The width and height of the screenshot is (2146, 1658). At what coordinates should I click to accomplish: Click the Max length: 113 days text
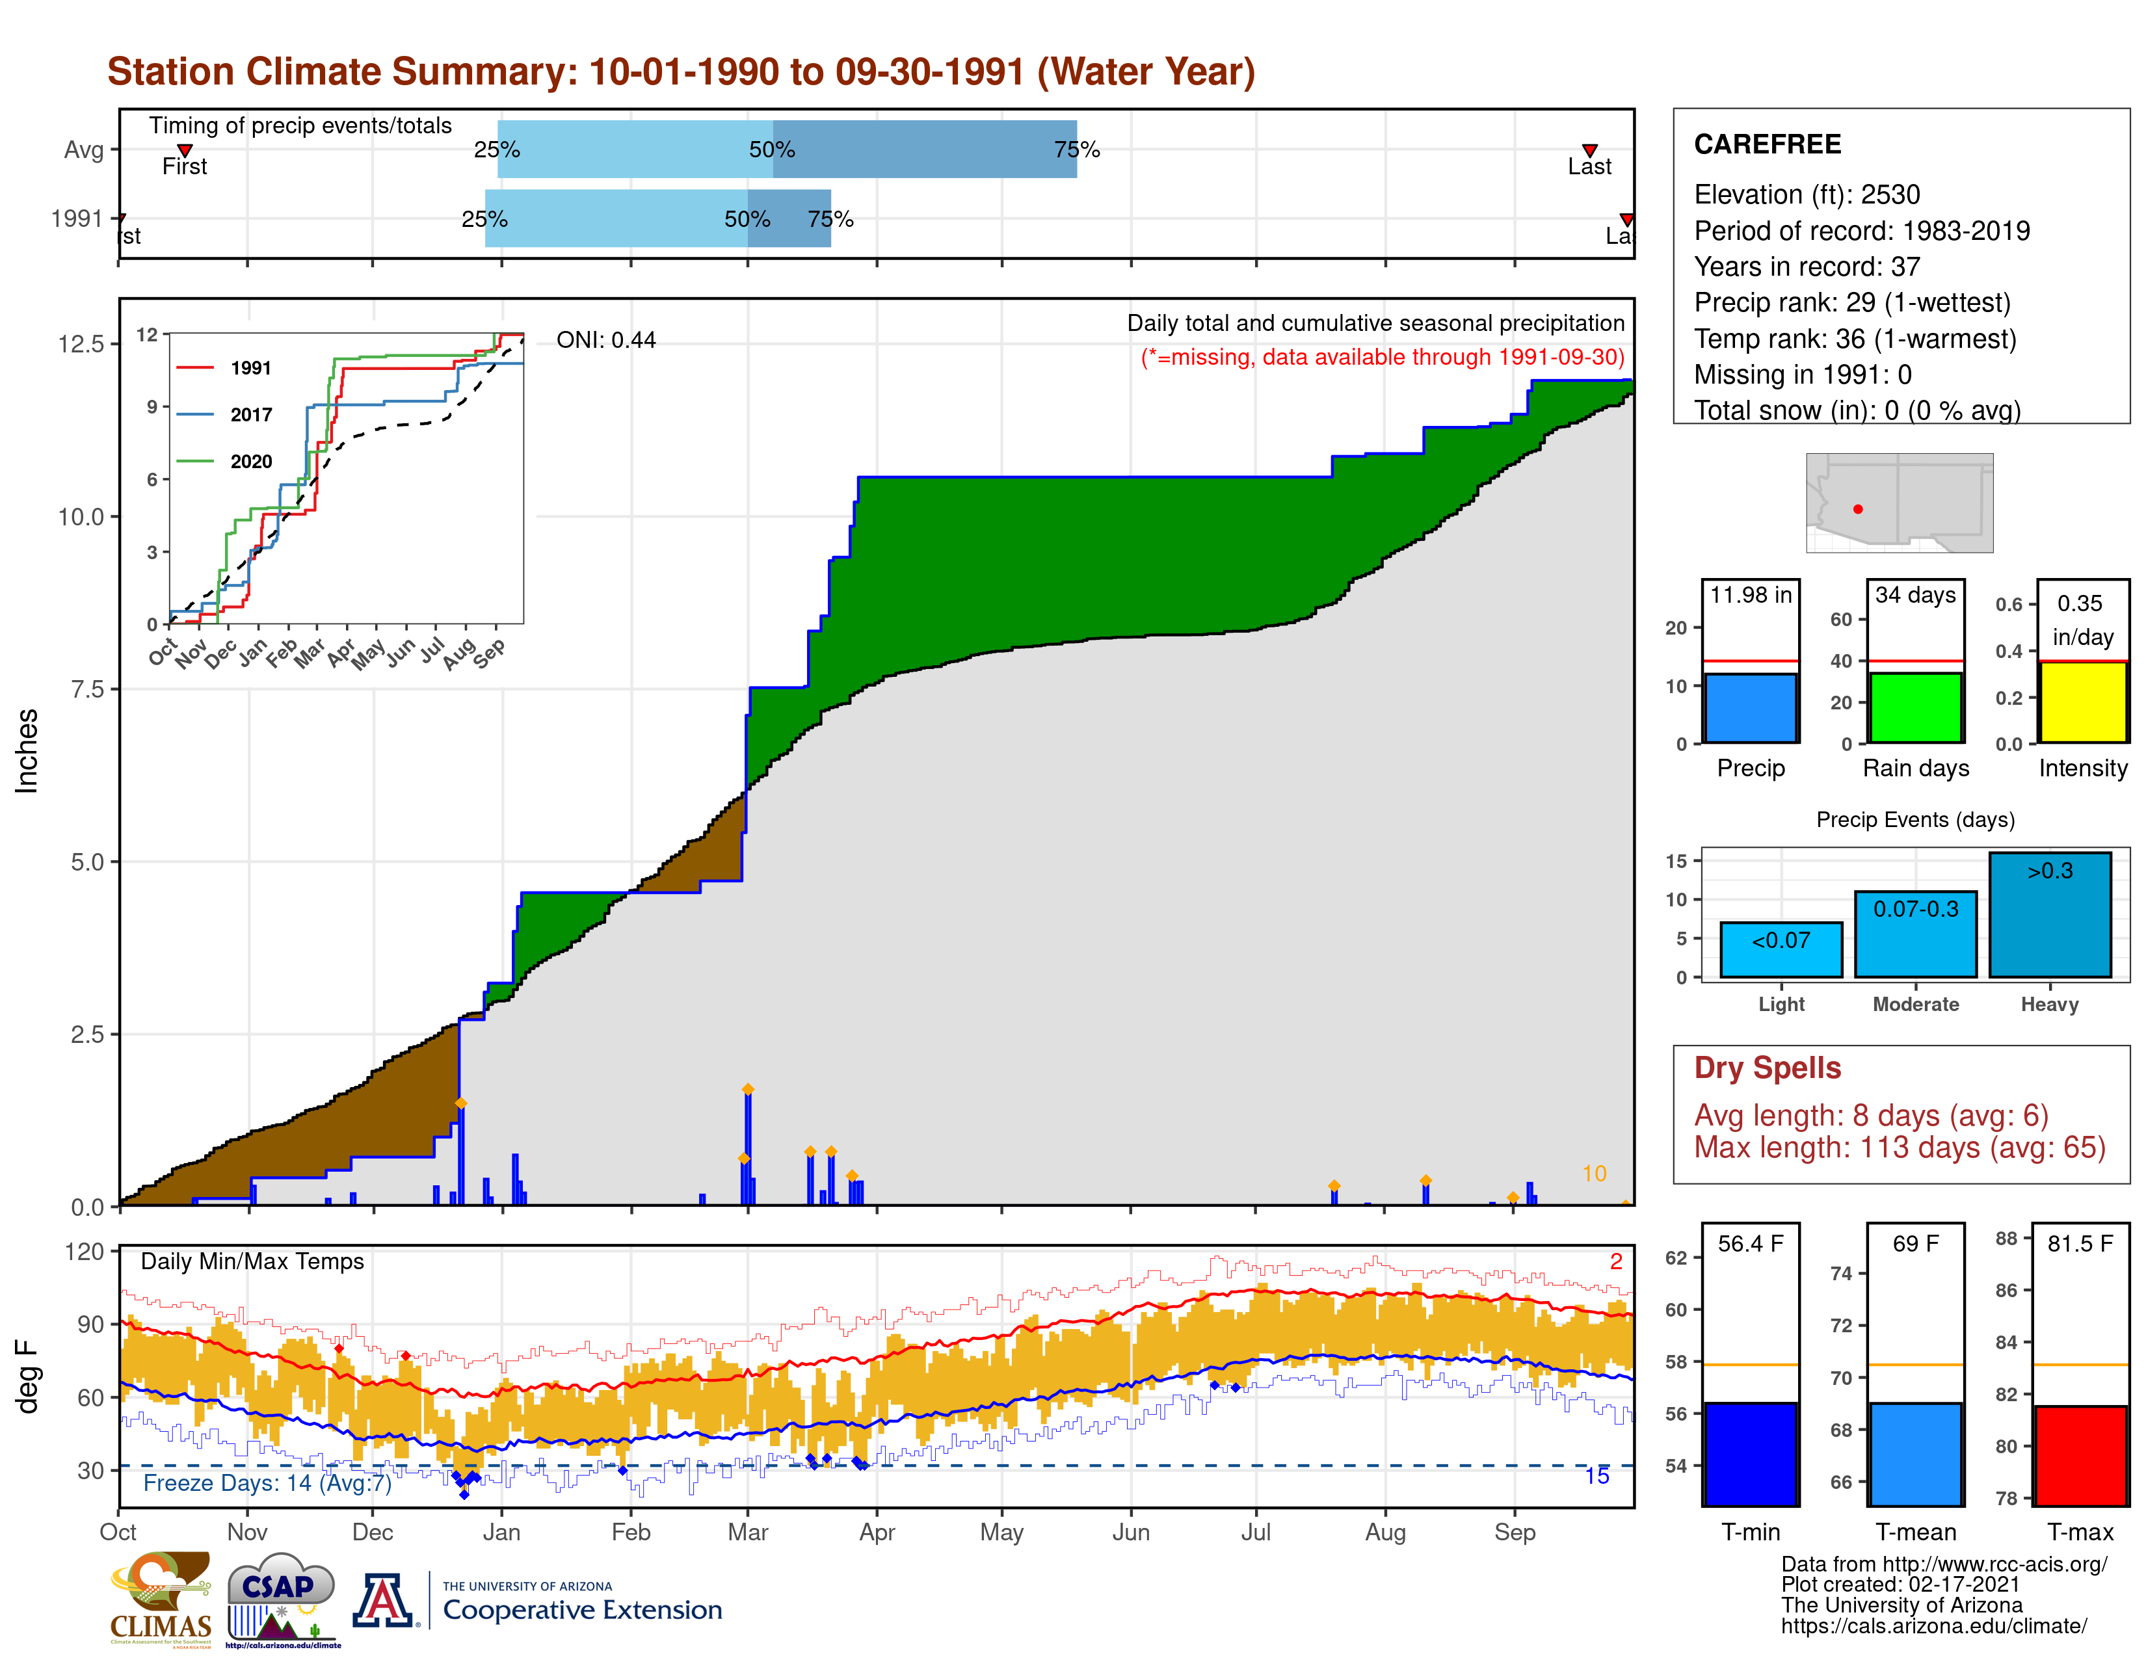(x=1900, y=1147)
